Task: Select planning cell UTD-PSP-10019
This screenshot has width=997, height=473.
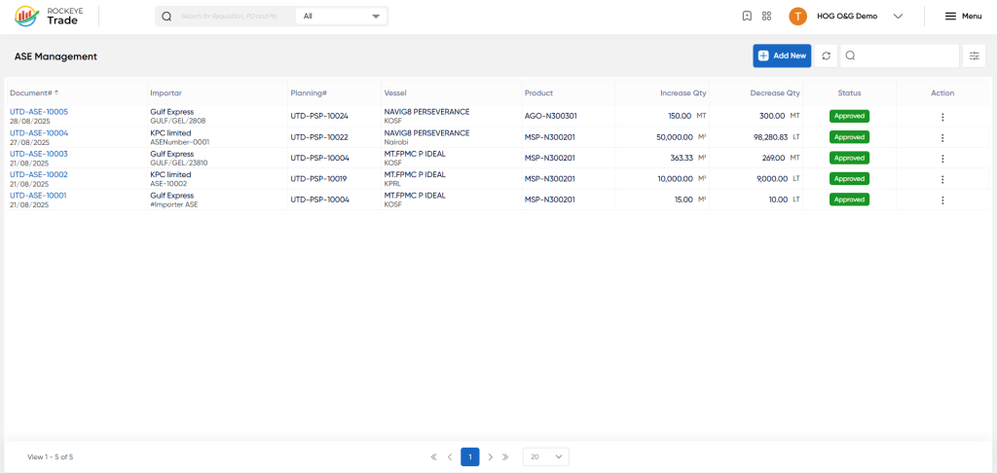Action: pos(318,179)
